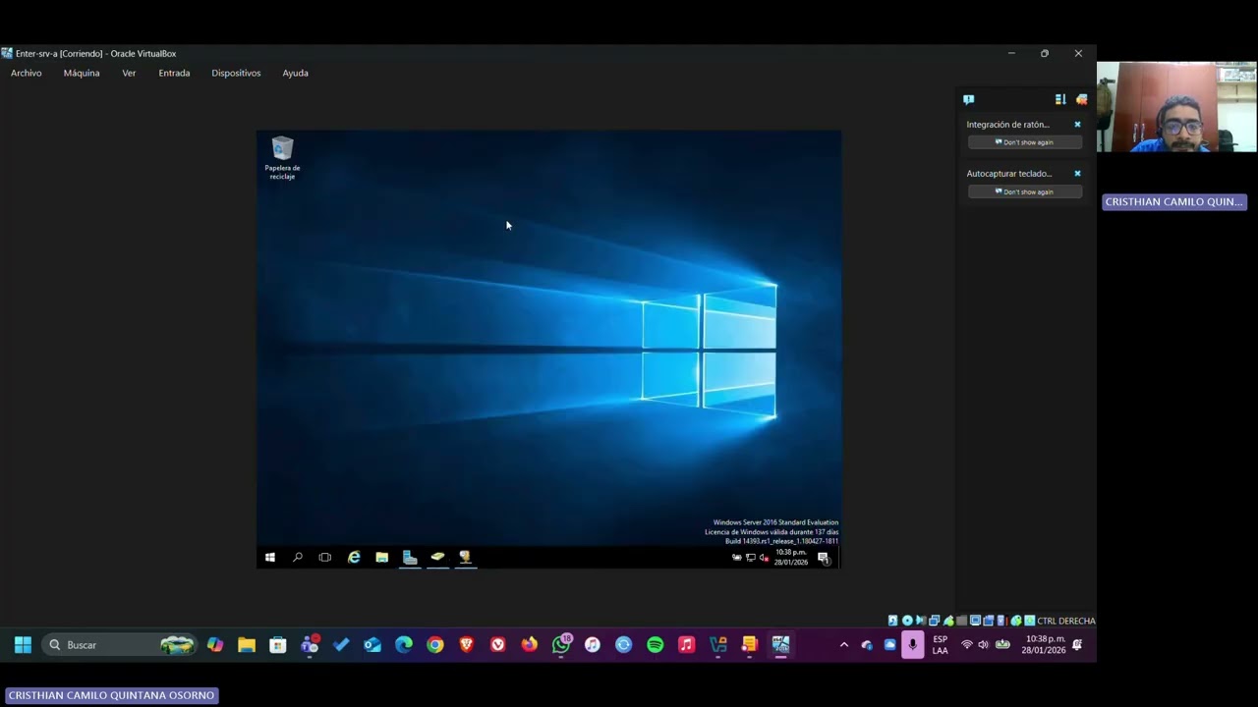Open the host clock showing 28/01/2026

(x=1045, y=645)
